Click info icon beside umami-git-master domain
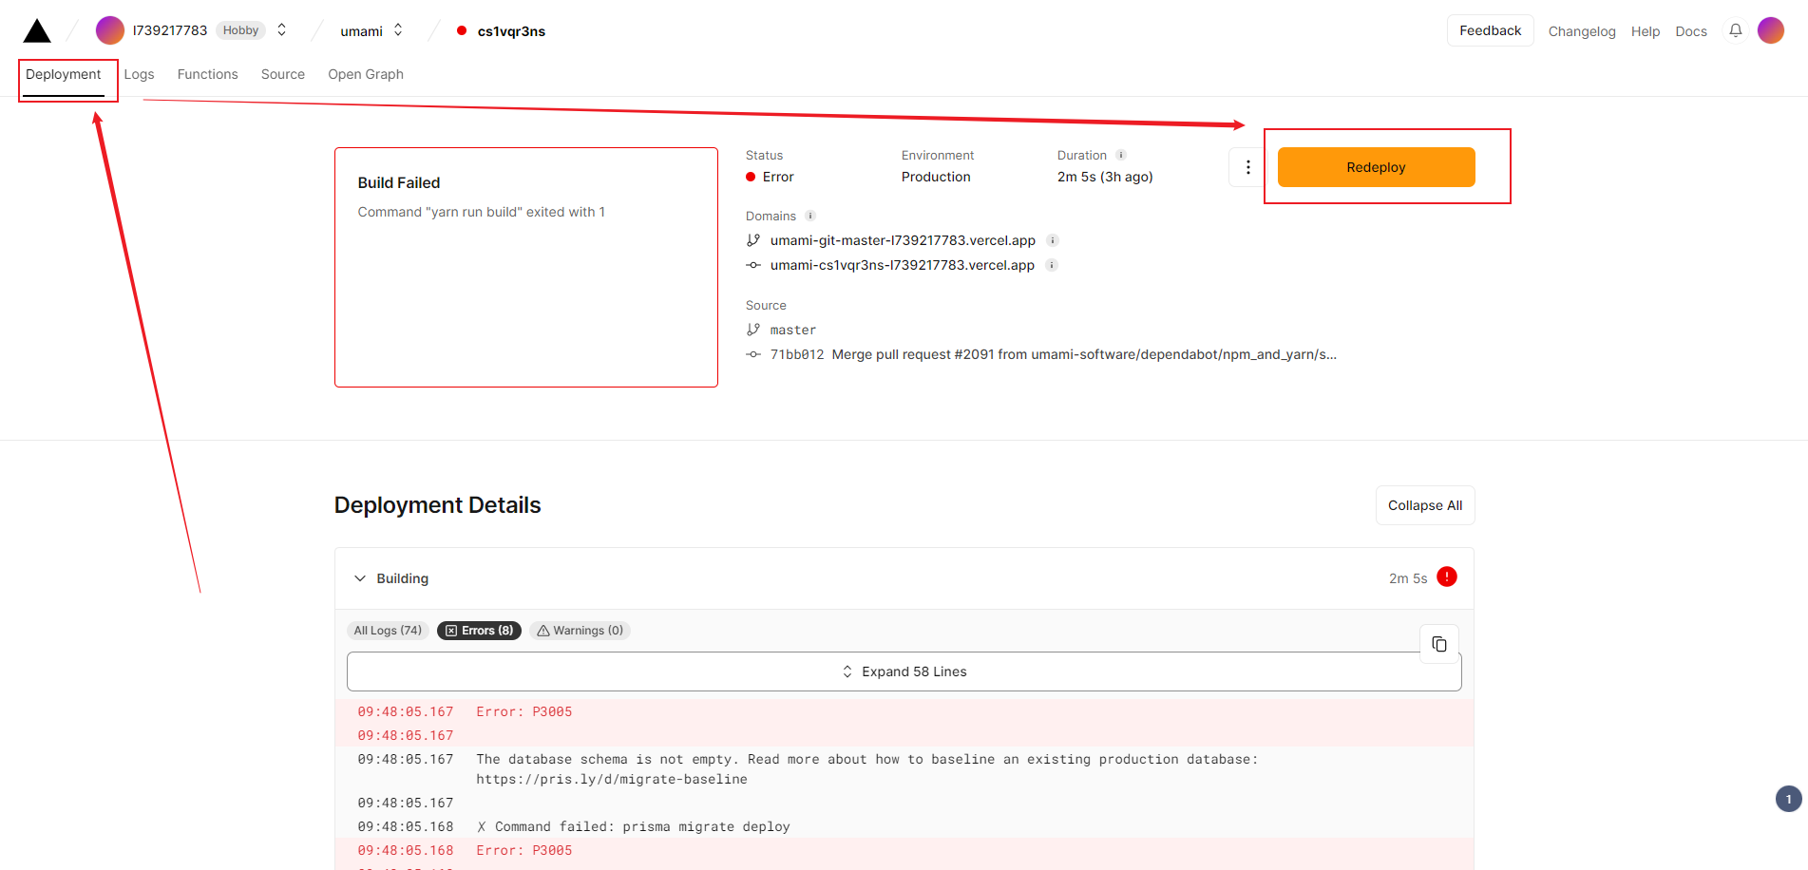1808x870 pixels. [x=1053, y=240]
